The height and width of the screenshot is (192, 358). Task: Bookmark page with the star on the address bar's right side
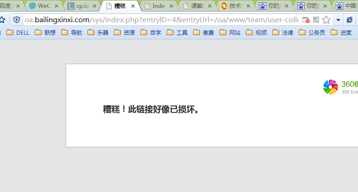click(326, 20)
